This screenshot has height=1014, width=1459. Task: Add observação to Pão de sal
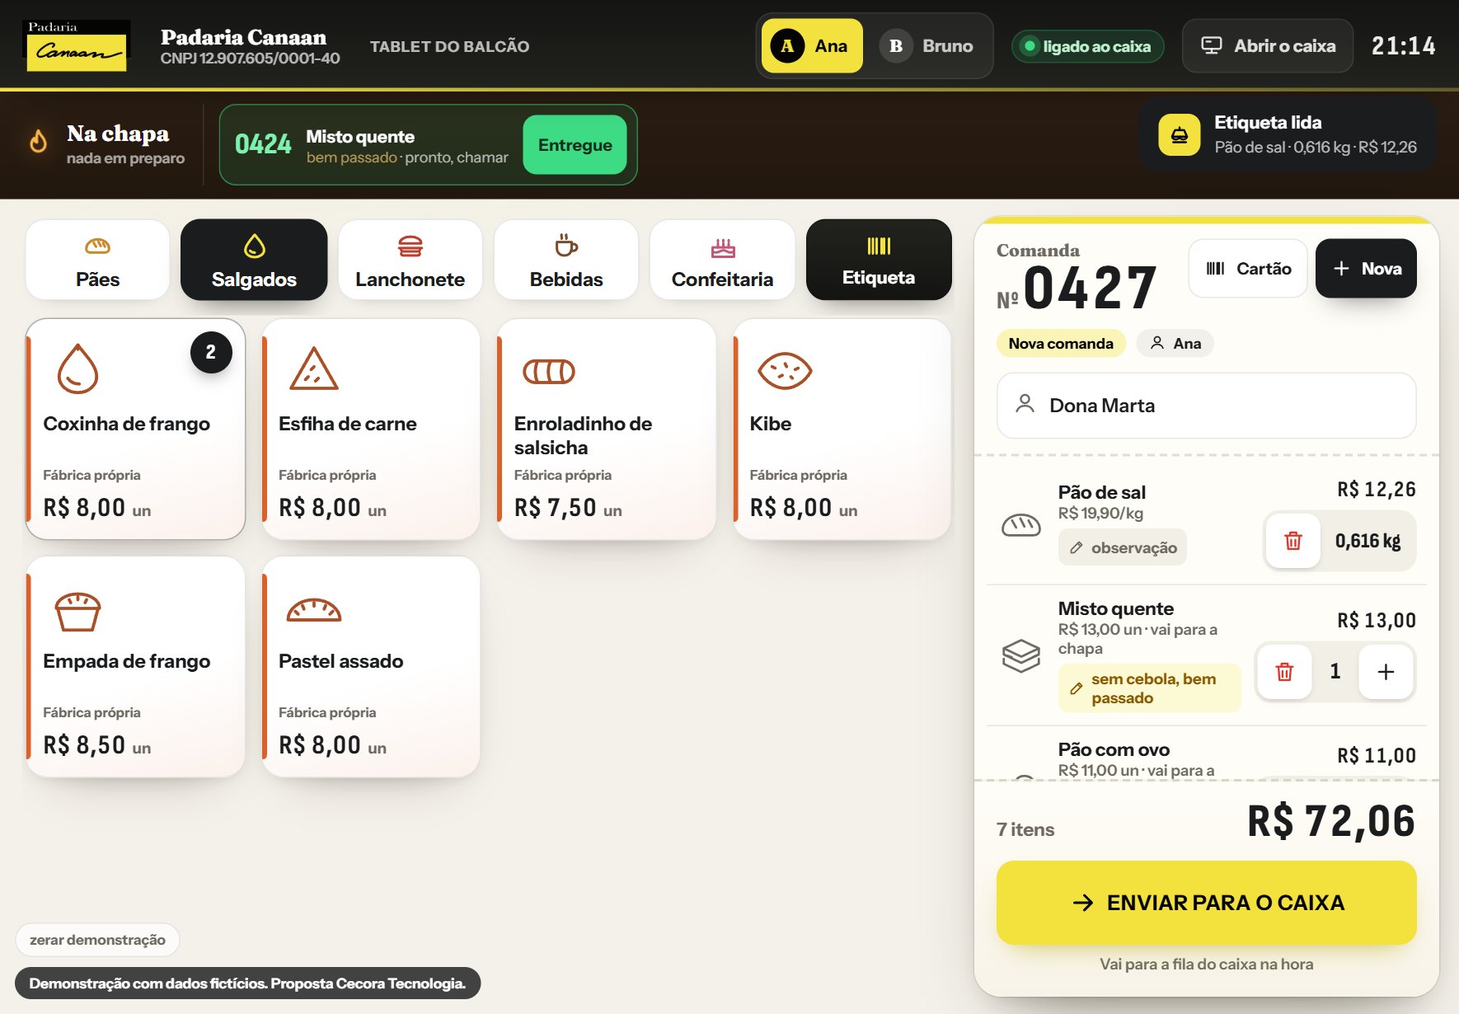[x=1123, y=547]
